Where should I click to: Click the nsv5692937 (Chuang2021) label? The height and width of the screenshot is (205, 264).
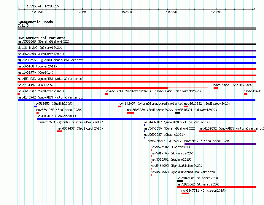click(164, 135)
